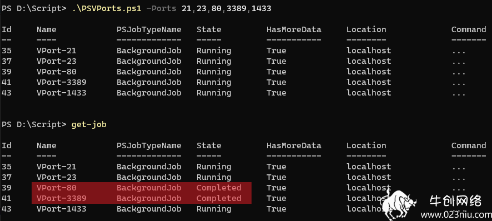
Task: Click the get-job command text
Action: pos(89,124)
